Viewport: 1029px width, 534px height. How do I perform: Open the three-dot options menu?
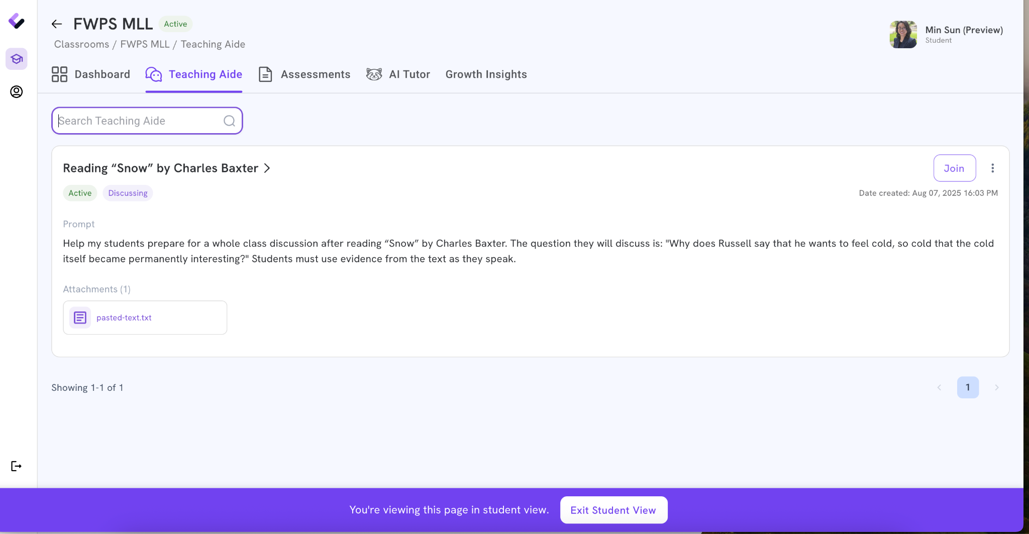click(992, 168)
